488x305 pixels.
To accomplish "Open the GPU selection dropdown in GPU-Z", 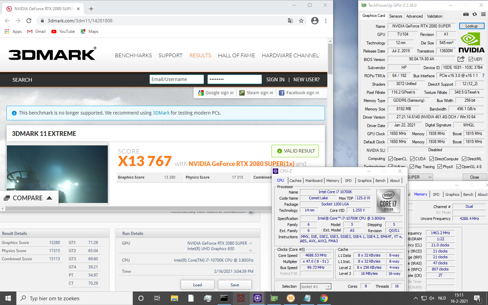I will 430,177.
